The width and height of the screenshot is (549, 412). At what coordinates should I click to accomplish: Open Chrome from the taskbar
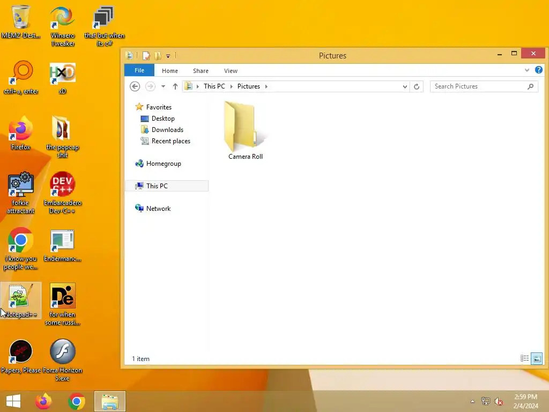tap(77, 401)
